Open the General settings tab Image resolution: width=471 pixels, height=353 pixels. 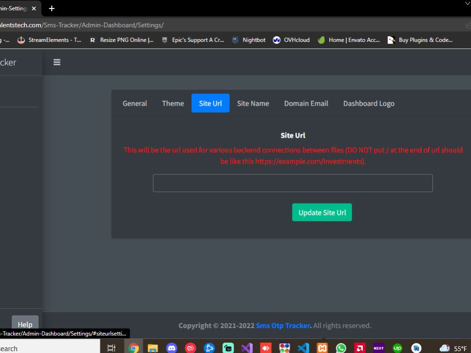coord(135,103)
